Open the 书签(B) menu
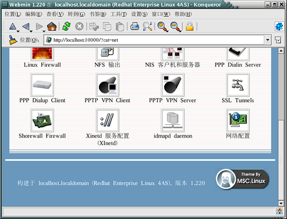This screenshot has width=287, height=219. pyautogui.click(x=98, y=14)
